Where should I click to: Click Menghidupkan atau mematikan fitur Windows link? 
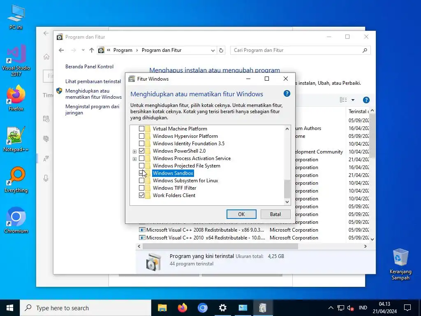(x=93, y=94)
